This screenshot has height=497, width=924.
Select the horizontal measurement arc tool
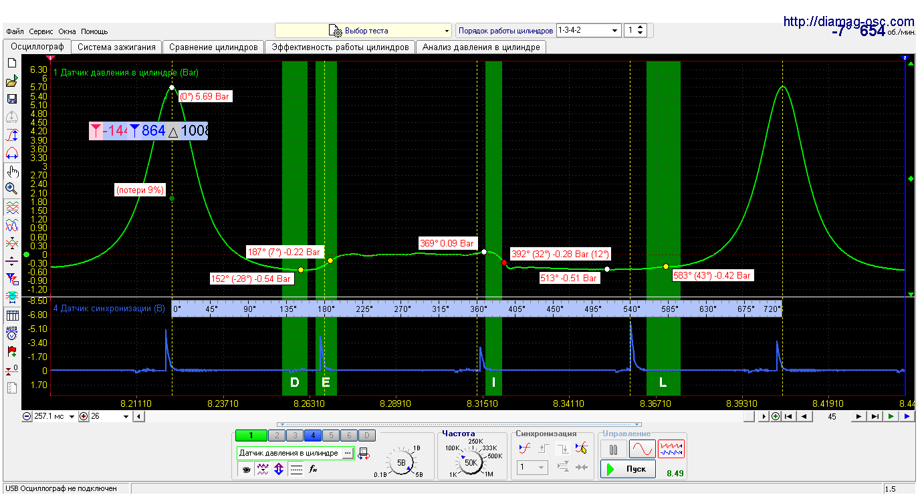click(11, 153)
